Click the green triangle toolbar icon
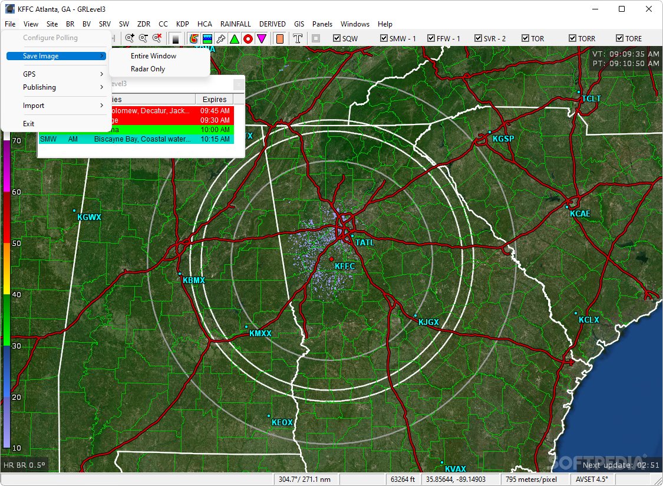This screenshot has width=663, height=486. pyautogui.click(x=234, y=39)
